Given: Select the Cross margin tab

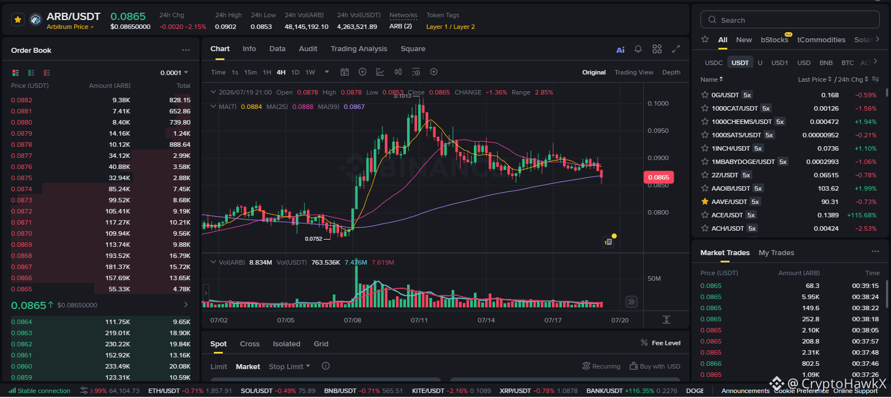Looking at the screenshot, I should pyautogui.click(x=249, y=344).
